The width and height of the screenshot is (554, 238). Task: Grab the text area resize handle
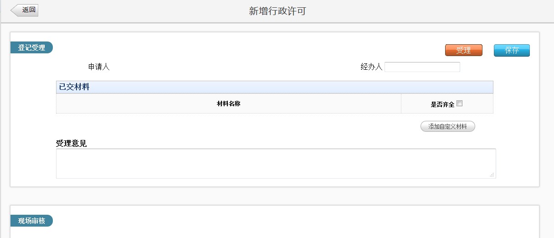coord(492,175)
